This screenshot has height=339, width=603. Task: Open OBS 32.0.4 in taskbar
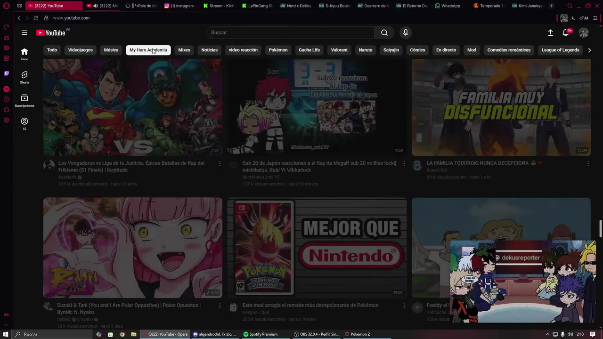316,334
